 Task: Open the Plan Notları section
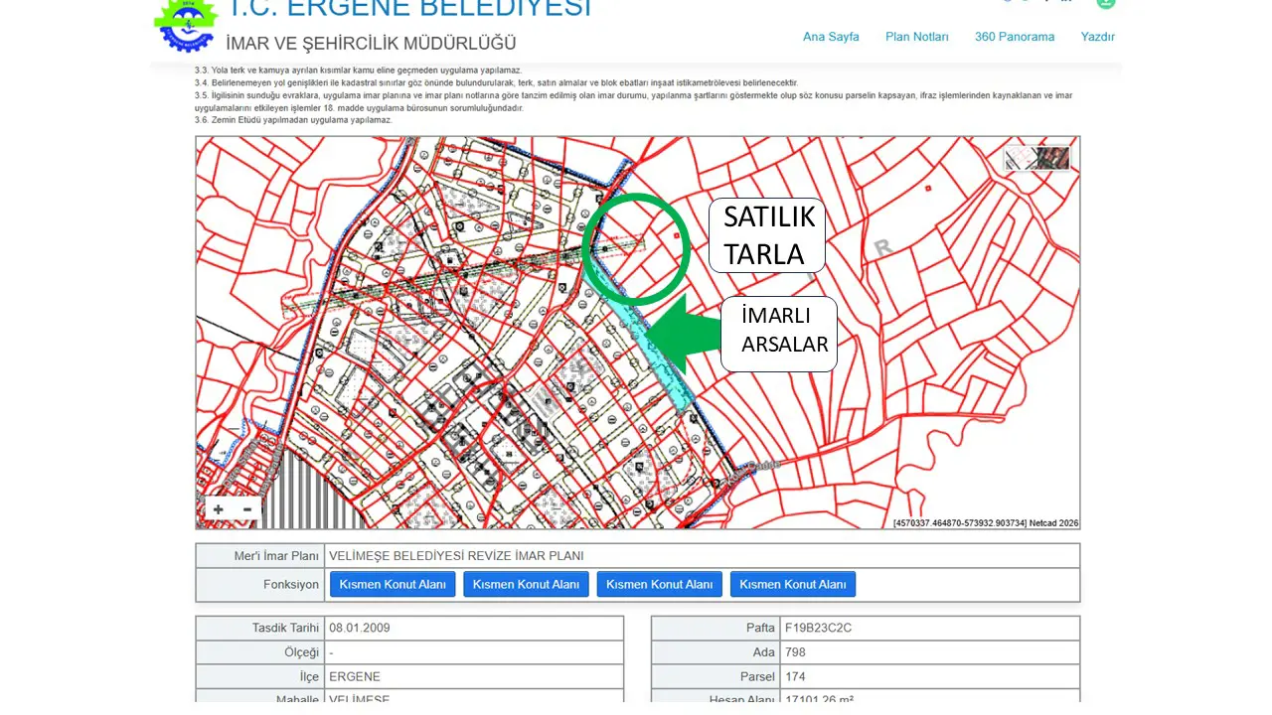coord(917,37)
